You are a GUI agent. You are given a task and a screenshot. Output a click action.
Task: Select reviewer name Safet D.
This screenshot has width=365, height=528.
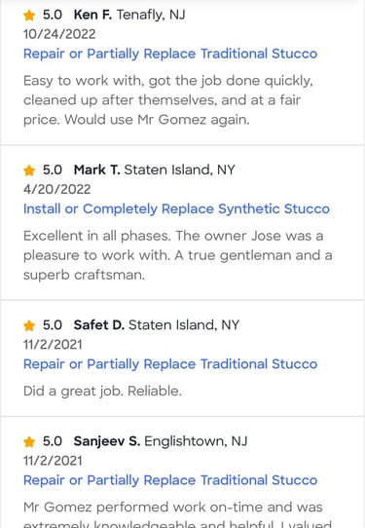point(99,325)
